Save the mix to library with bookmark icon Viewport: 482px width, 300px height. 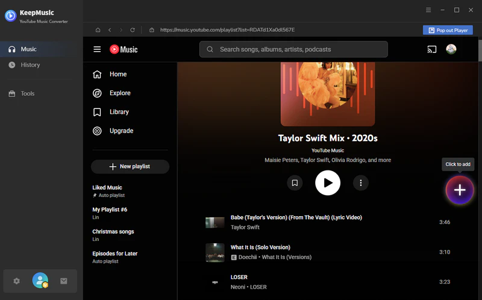point(295,183)
